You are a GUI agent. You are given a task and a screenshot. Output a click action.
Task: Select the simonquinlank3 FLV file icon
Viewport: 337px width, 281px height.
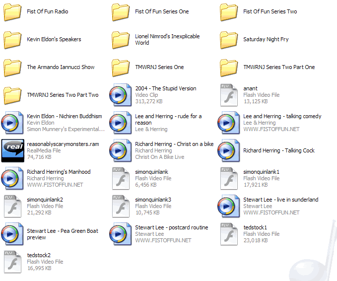click(121, 206)
